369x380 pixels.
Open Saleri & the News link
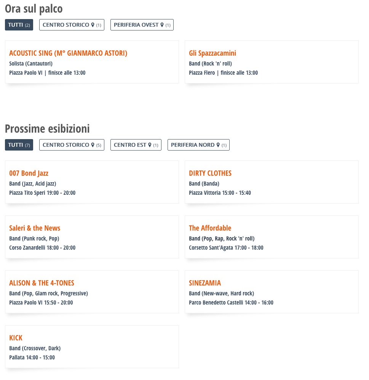pos(35,228)
